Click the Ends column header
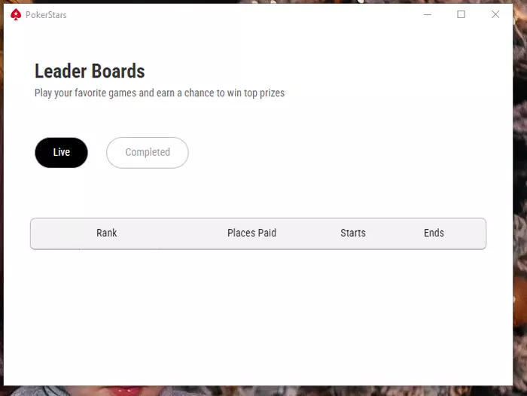This screenshot has width=527, height=396. [x=434, y=233]
